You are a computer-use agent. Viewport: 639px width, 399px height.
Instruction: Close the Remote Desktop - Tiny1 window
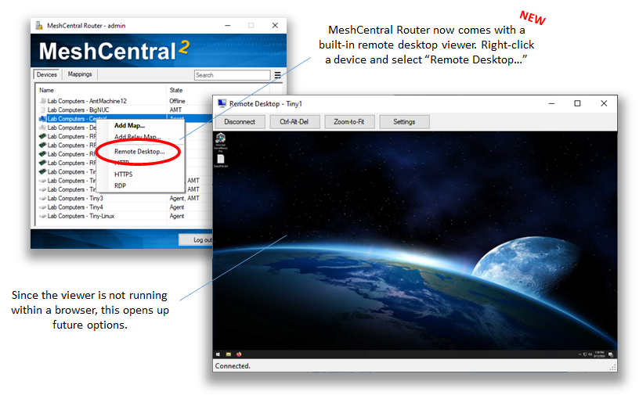[604, 103]
